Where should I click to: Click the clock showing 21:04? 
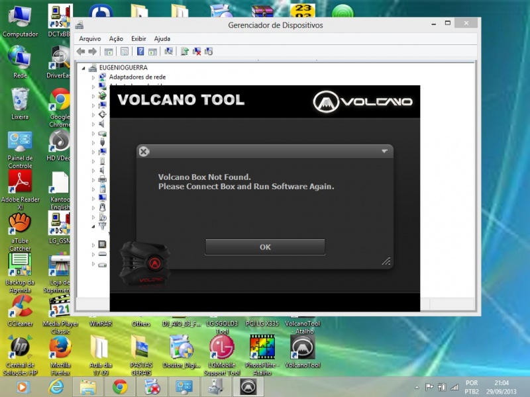[502, 387]
